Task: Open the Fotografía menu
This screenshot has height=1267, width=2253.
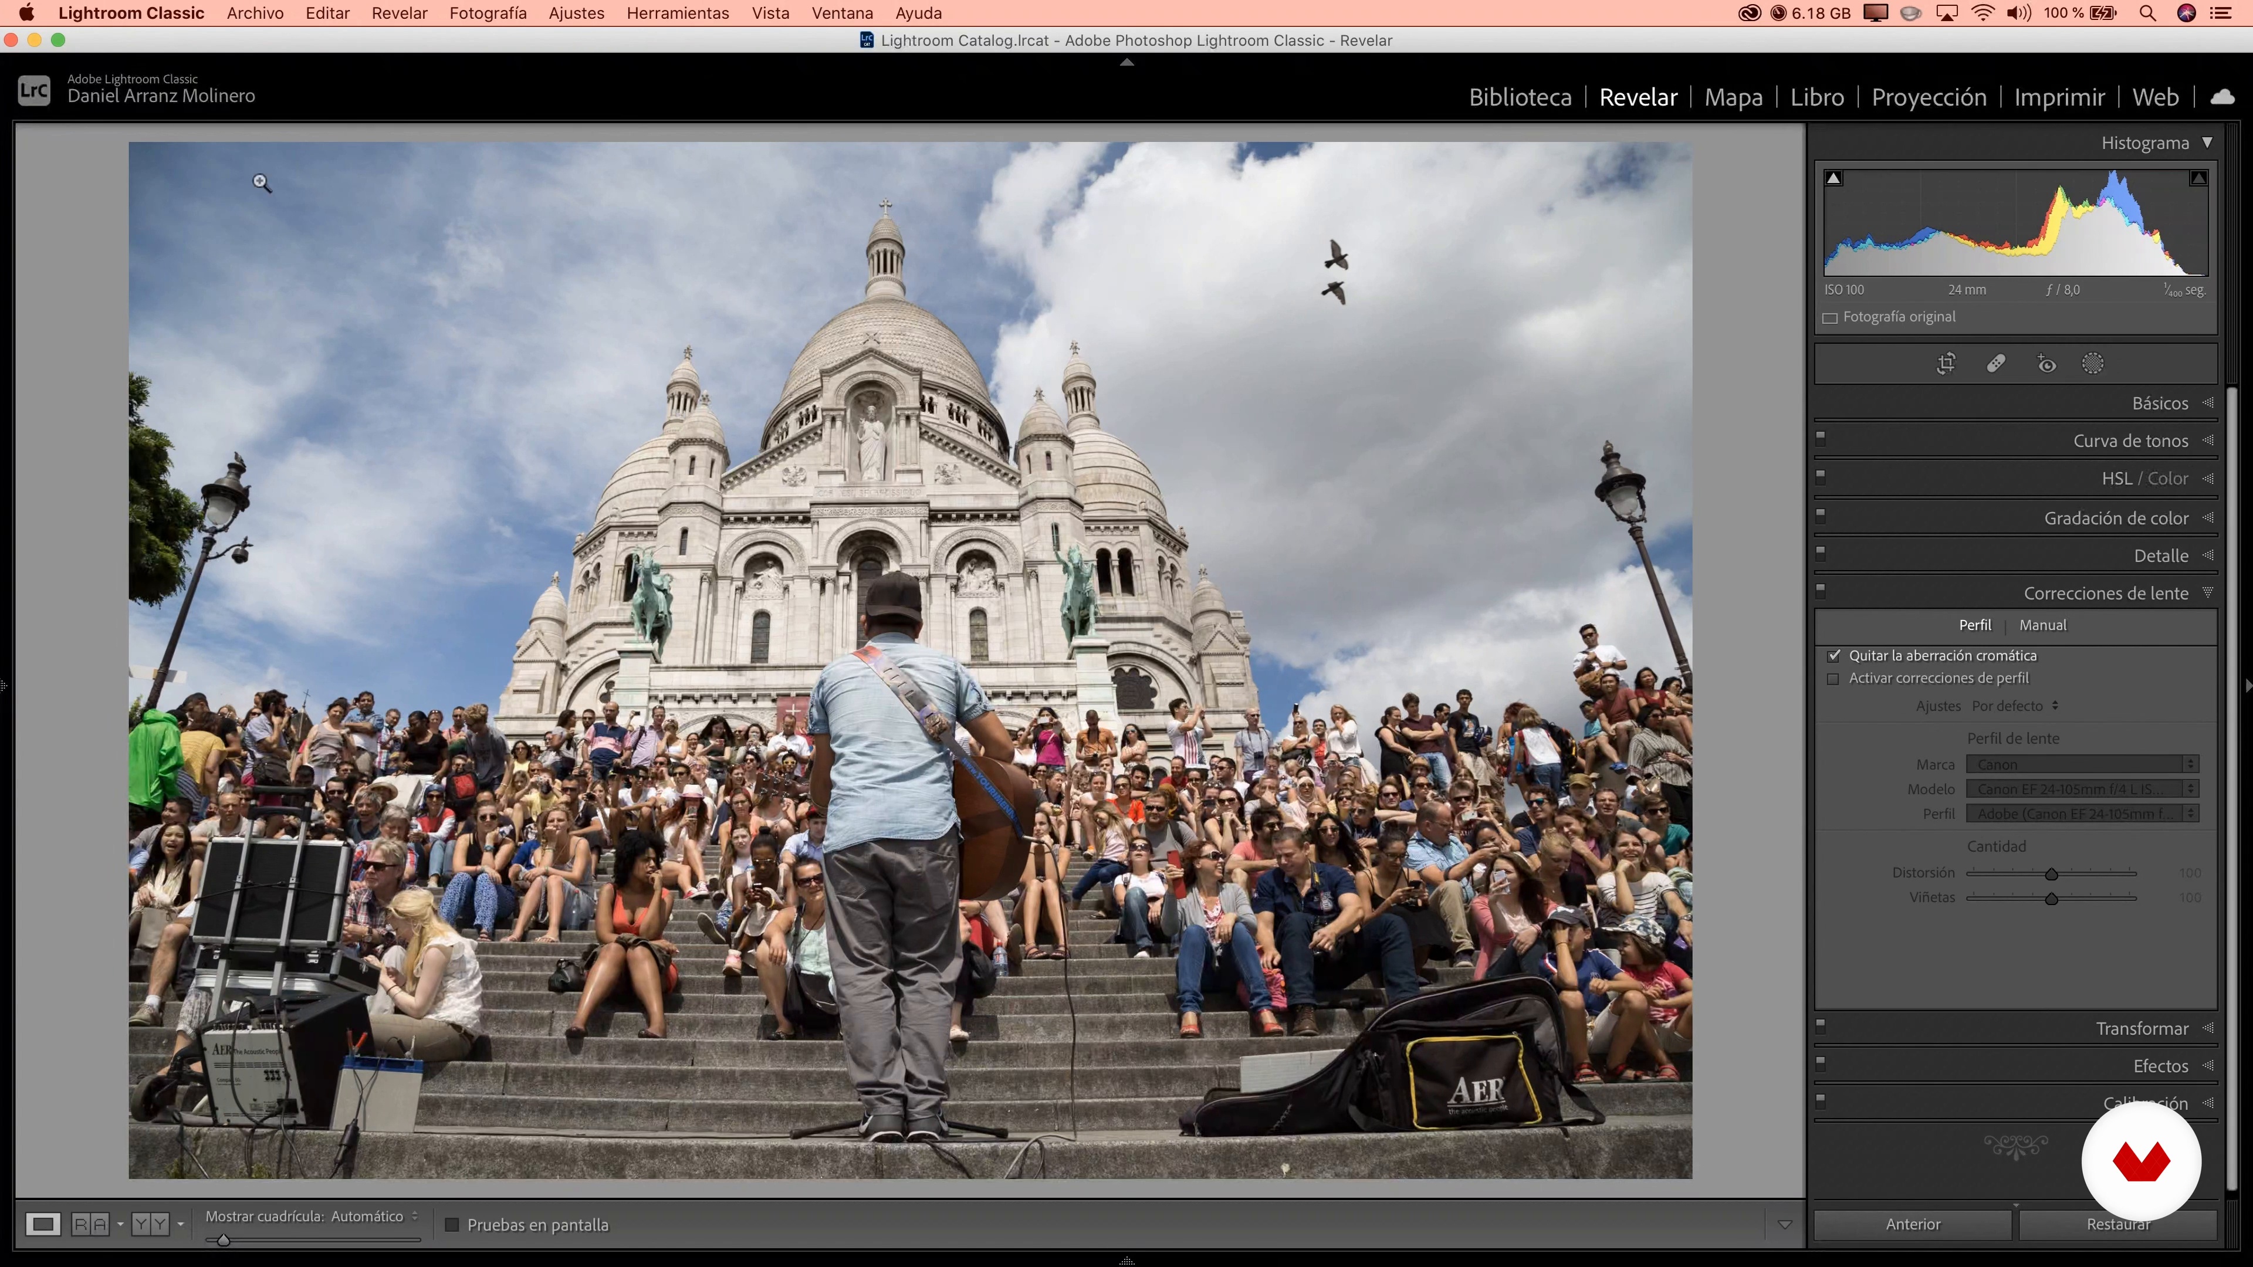Action: [x=487, y=13]
